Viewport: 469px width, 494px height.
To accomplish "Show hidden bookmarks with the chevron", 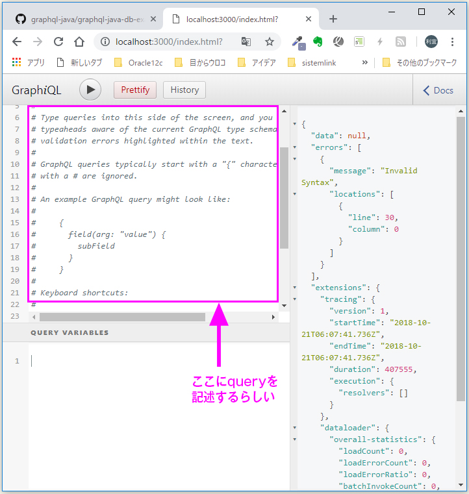I will pos(364,62).
